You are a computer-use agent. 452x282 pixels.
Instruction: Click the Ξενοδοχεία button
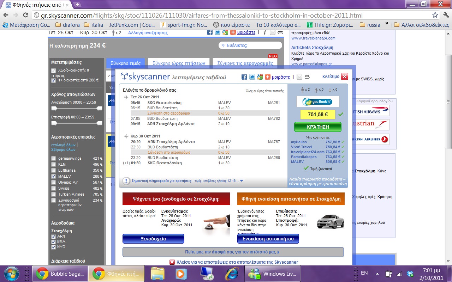153,239
